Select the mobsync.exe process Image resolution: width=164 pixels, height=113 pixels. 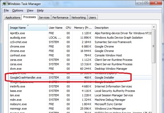coord(80,104)
